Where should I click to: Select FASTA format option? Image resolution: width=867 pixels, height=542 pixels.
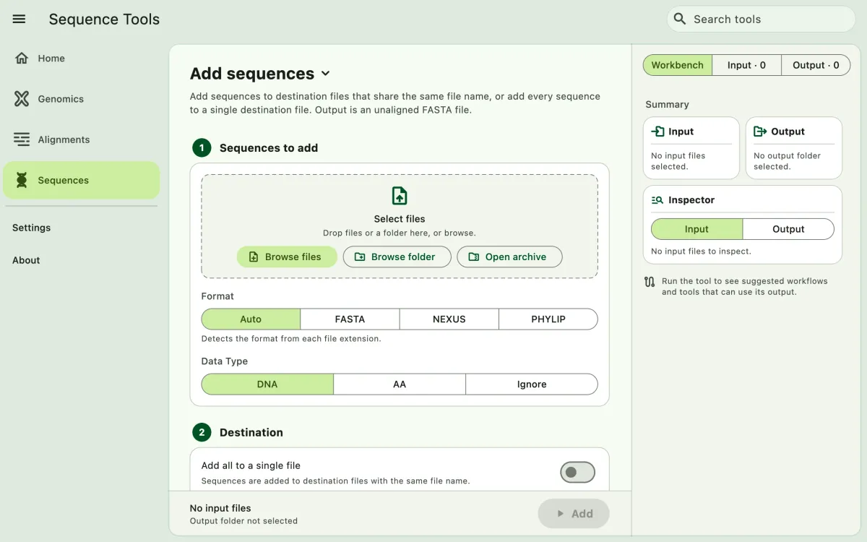pos(350,319)
